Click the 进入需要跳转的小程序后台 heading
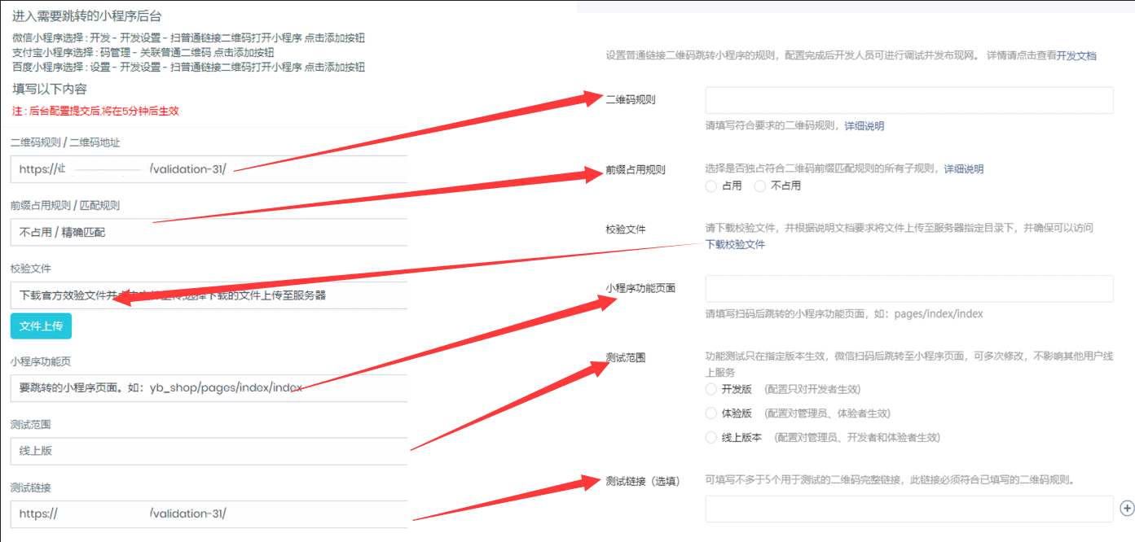The image size is (1135, 542). pos(86,16)
